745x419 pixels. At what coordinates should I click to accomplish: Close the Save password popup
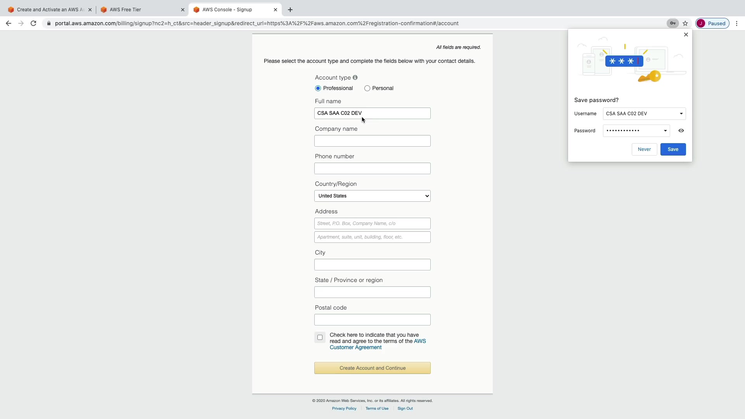coord(686,35)
